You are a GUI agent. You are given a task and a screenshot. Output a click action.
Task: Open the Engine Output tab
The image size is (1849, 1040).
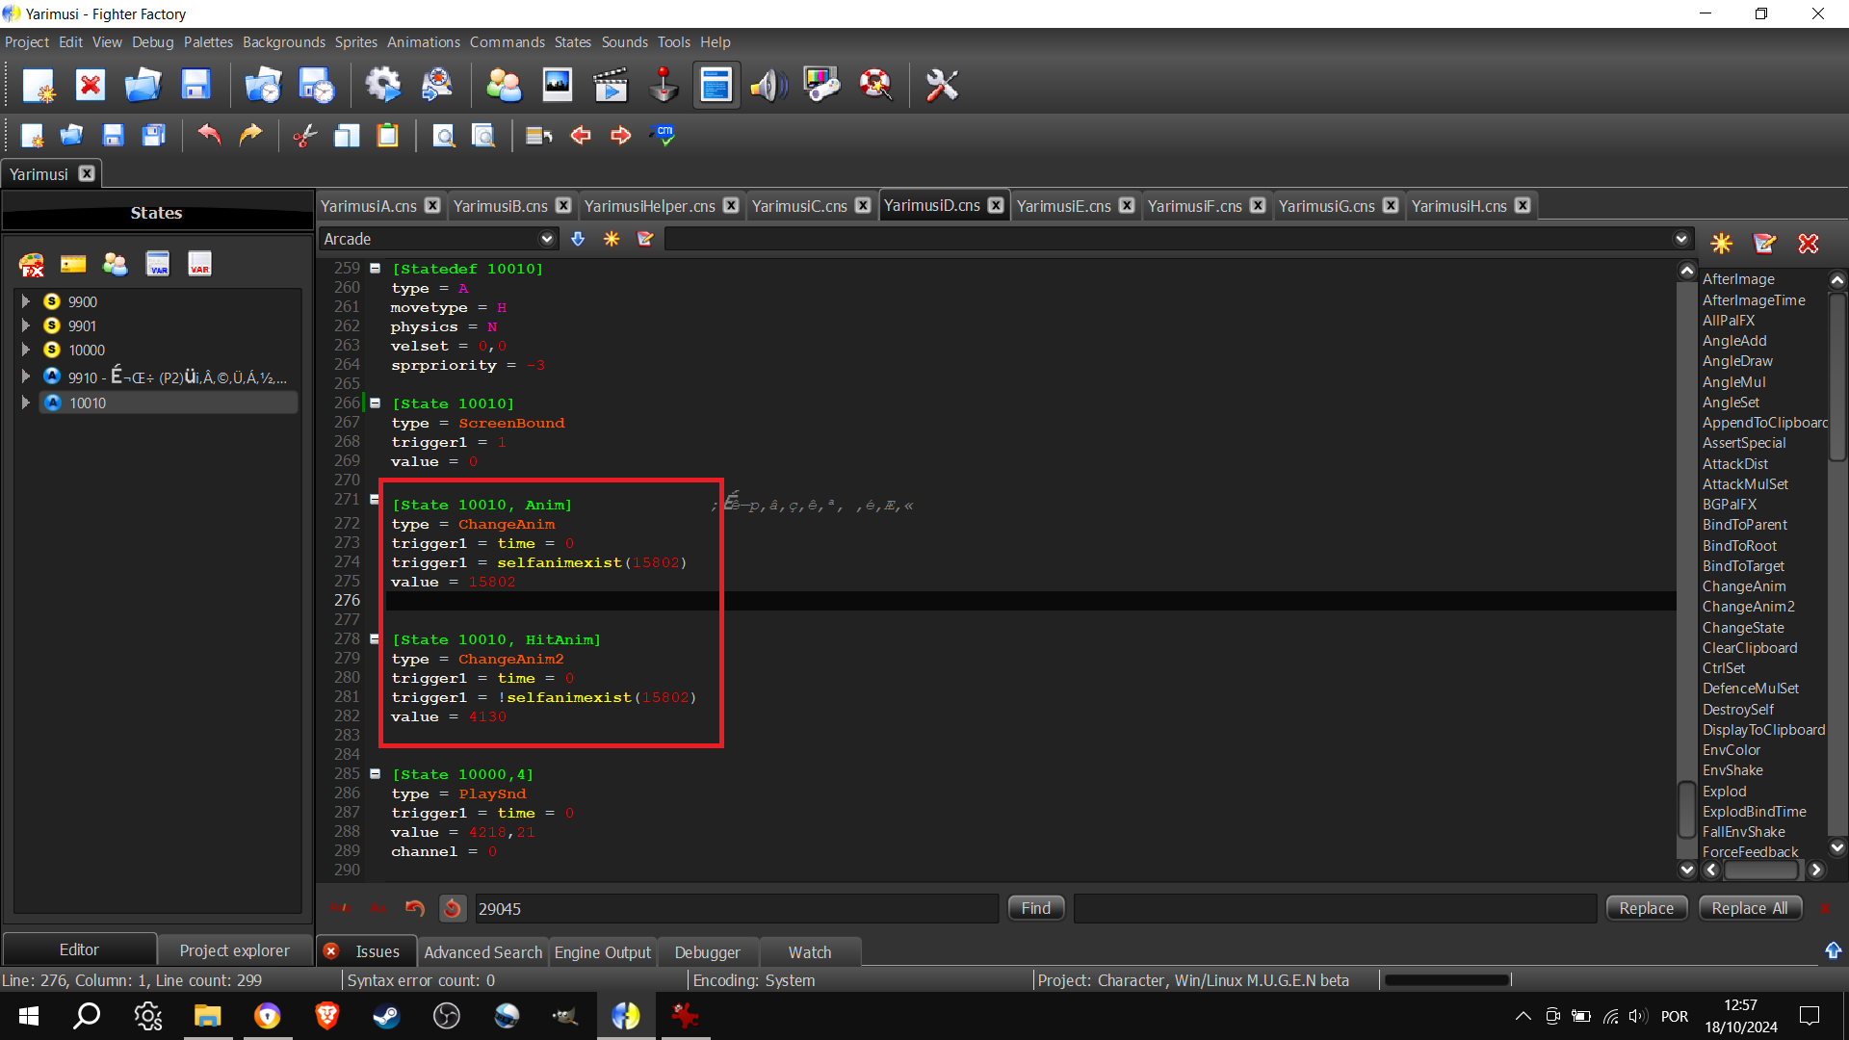tap(603, 952)
